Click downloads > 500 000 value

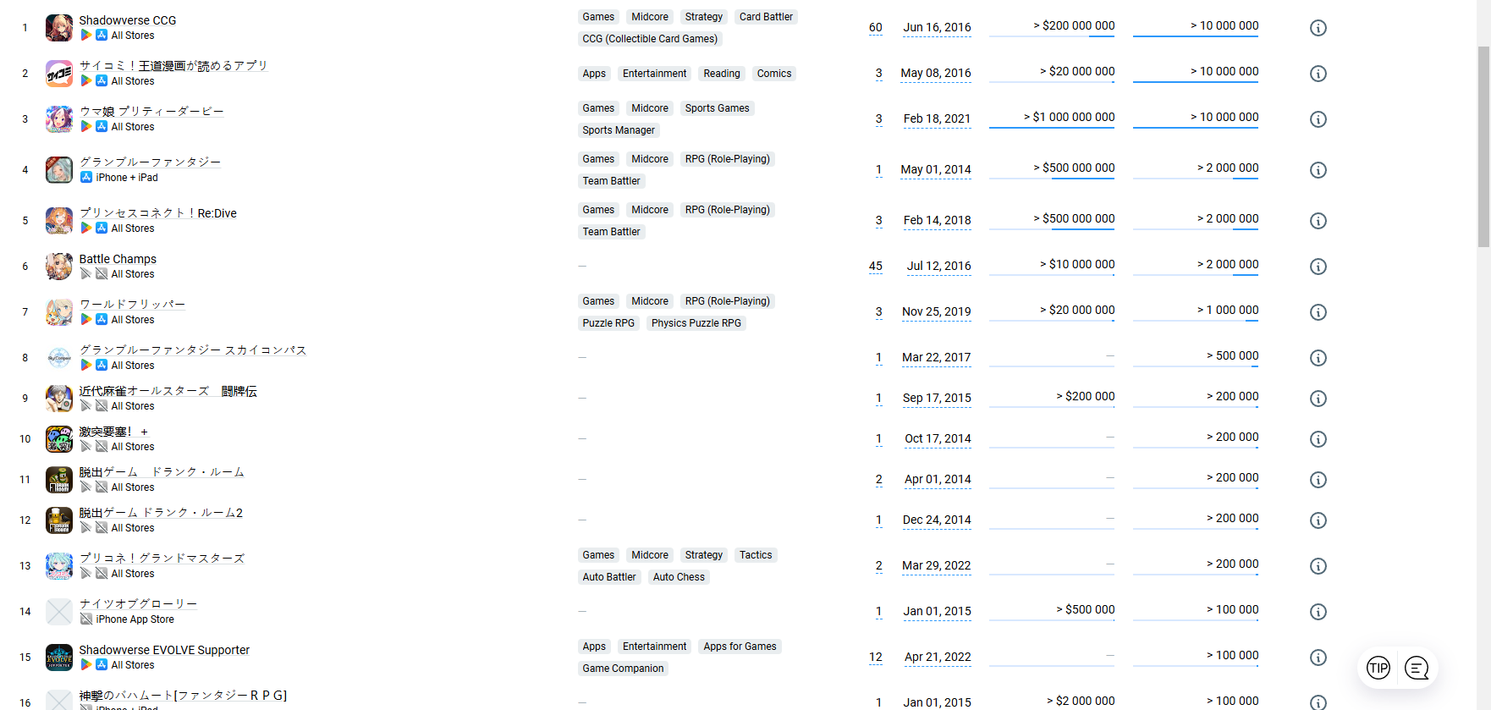[x=1233, y=356]
